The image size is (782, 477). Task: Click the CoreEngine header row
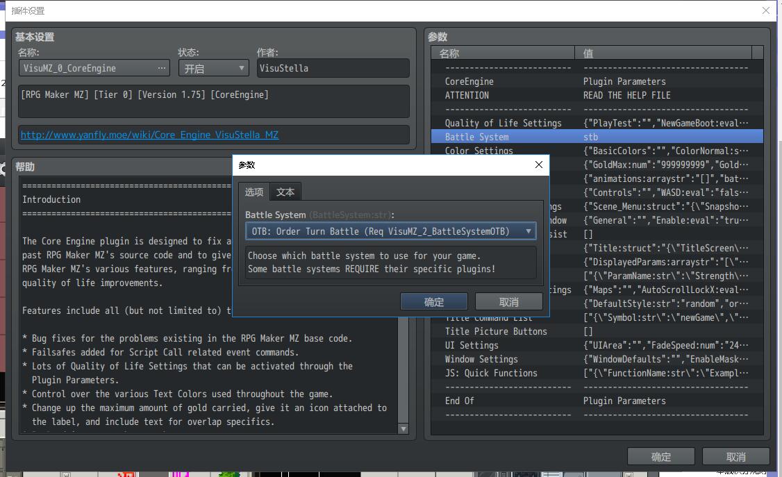tap(597, 81)
